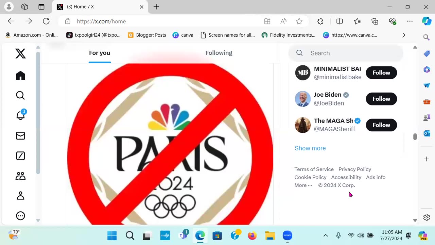The image size is (435, 245).
Task: Open Read aloud icon in address bar
Action: (283, 21)
